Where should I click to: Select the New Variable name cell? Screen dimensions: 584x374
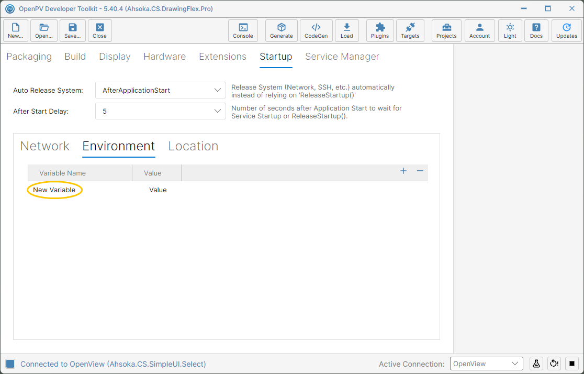point(54,190)
